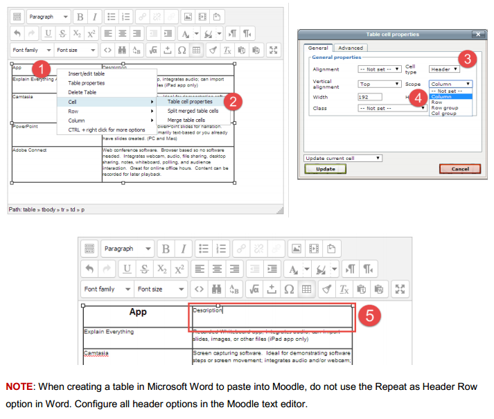The height and width of the screenshot is (419, 494).
Task: Click the find and replace binoculars in the top editor
Action: (122, 50)
